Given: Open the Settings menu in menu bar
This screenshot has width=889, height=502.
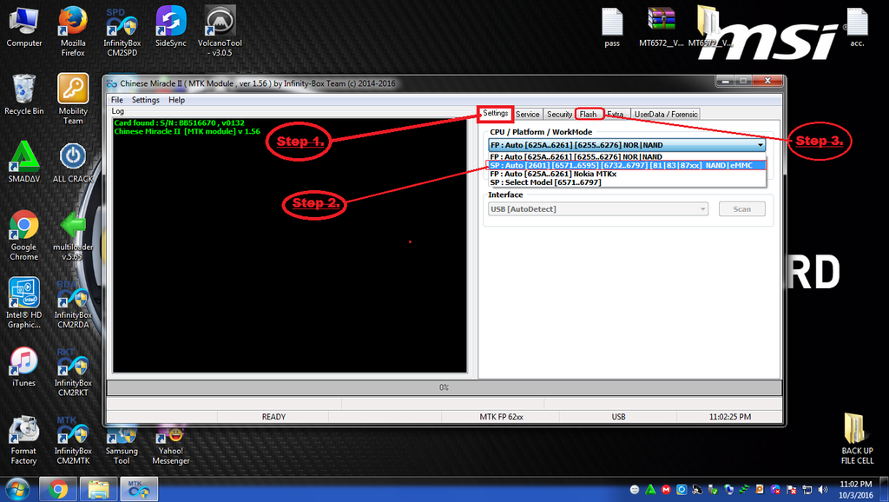Looking at the screenshot, I should coord(145,100).
